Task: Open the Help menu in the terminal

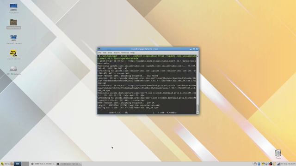Action: pyautogui.click(x=132, y=53)
